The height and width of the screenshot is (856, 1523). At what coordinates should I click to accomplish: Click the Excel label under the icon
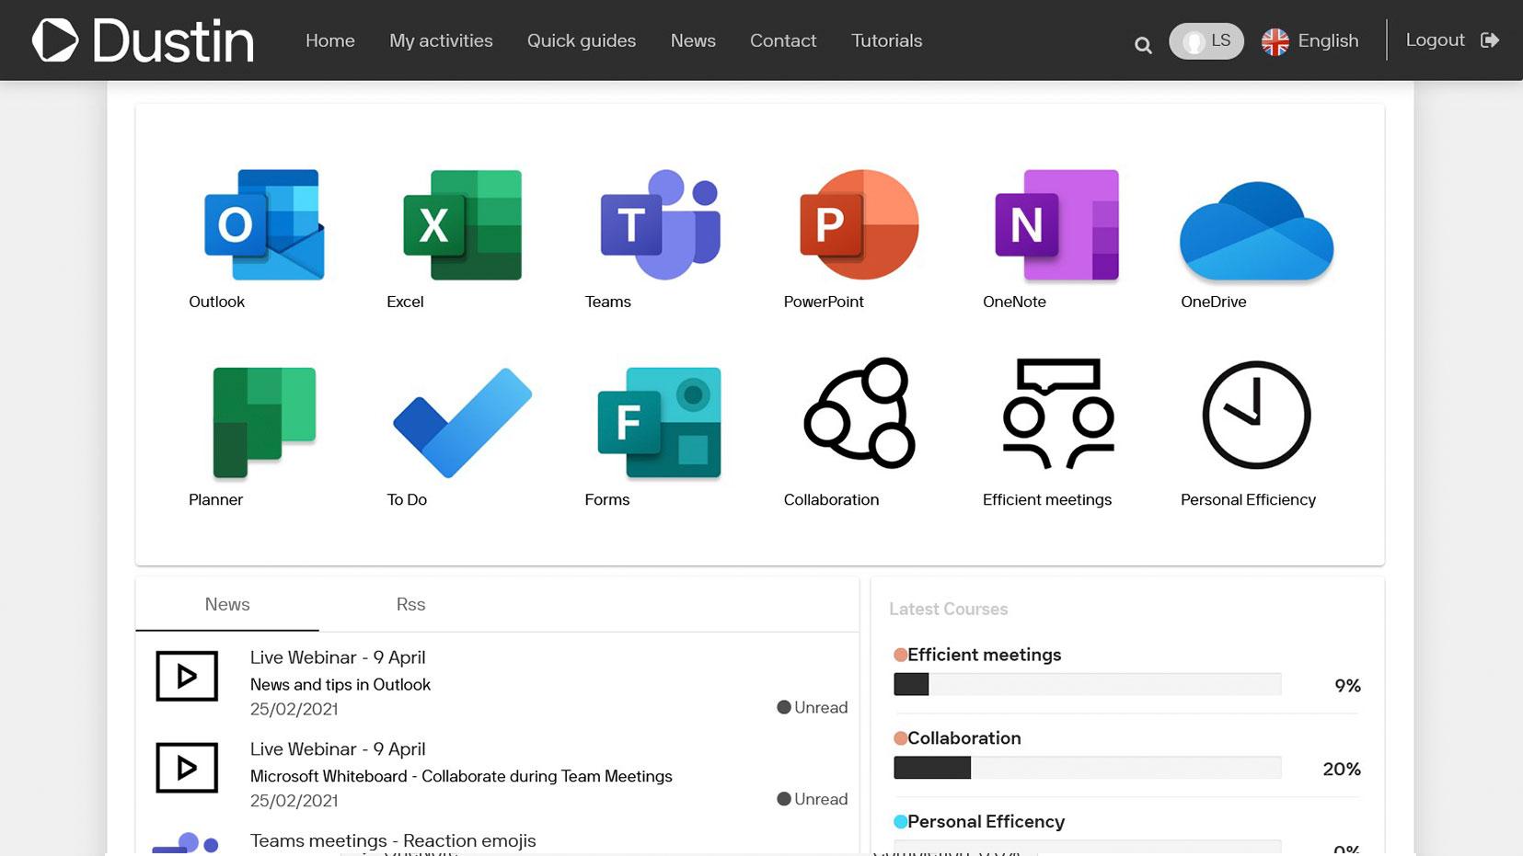405,302
